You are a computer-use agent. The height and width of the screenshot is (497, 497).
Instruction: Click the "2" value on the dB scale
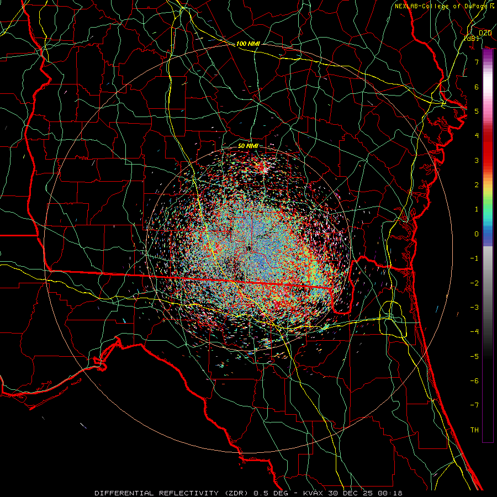[477, 185]
